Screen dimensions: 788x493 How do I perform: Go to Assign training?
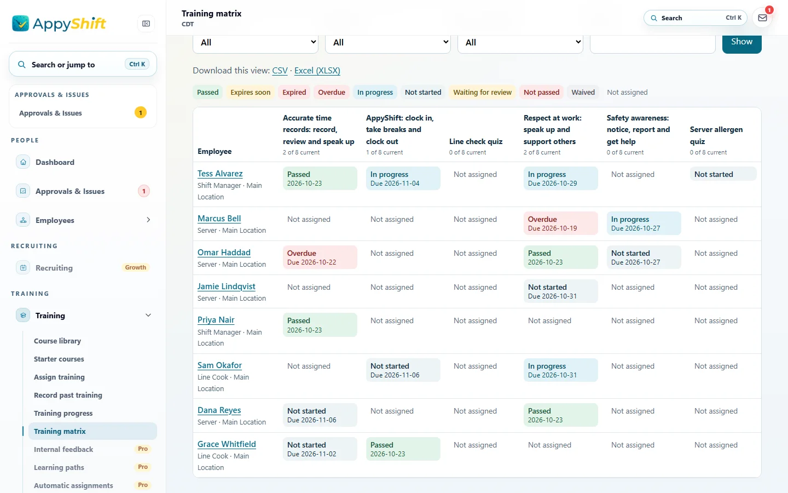pyautogui.click(x=59, y=377)
